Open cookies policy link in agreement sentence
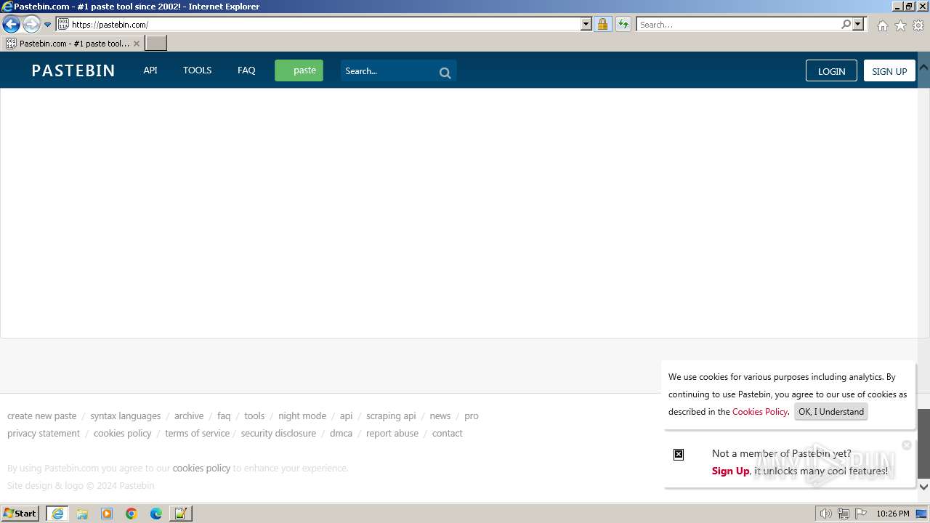The width and height of the screenshot is (930, 523). click(201, 469)
